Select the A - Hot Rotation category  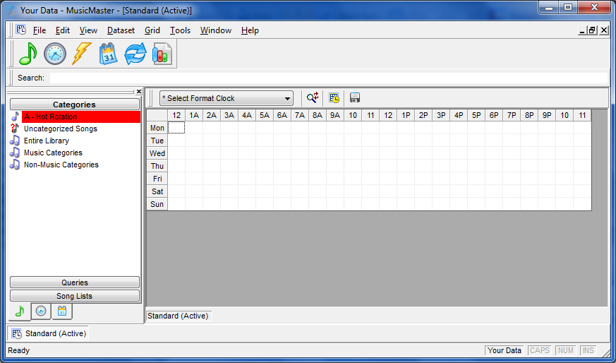pyautogui.click(x=51, y=117)
